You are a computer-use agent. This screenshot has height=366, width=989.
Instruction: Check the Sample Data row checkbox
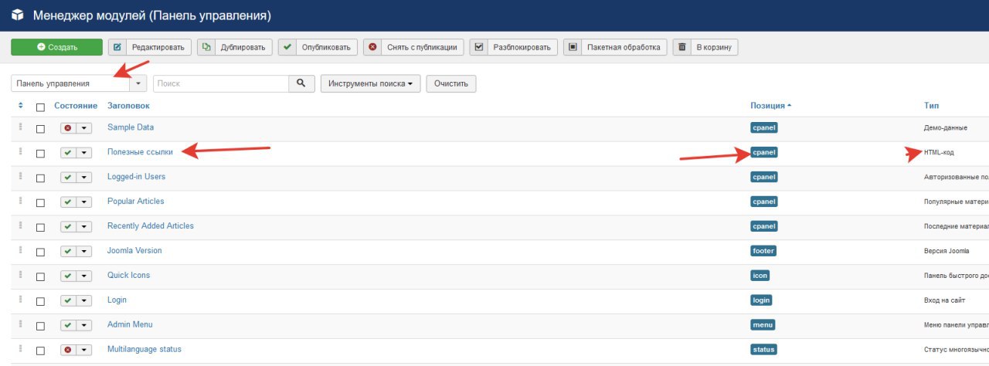[x=41, y=128]
